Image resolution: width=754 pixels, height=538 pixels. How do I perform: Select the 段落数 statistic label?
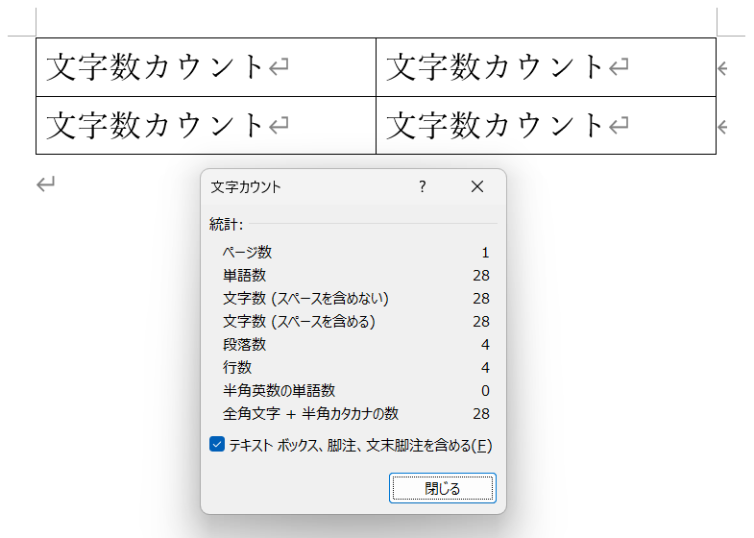(244, 345)
